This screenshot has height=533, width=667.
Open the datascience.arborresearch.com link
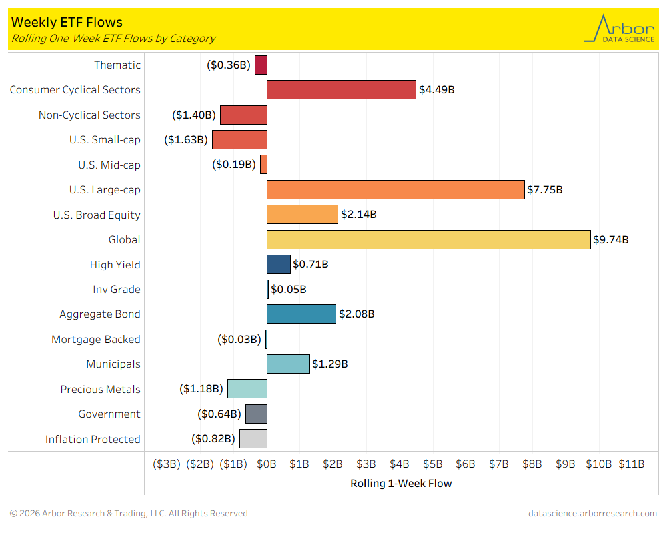coord(592,513)
